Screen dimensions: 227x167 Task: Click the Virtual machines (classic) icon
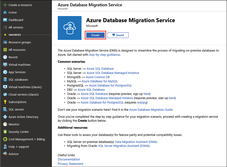5,87
